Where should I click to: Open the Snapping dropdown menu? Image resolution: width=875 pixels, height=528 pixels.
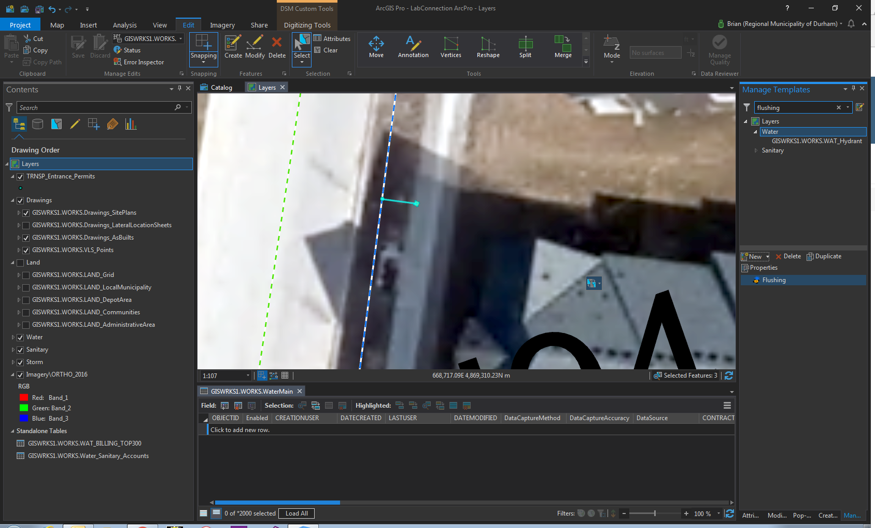click(204, 62)
